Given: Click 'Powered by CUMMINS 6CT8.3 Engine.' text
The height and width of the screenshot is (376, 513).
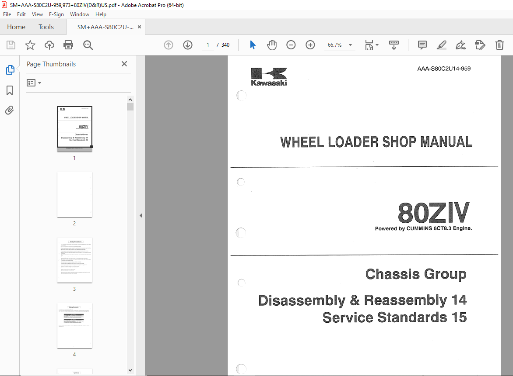Looking at the screenshot, I should pos(423,228).
